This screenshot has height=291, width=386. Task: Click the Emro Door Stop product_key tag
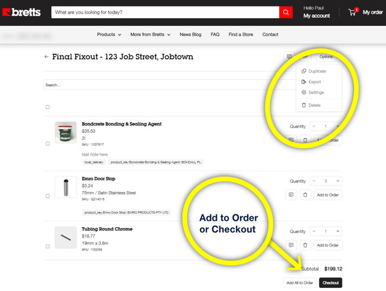click(126, 212)
